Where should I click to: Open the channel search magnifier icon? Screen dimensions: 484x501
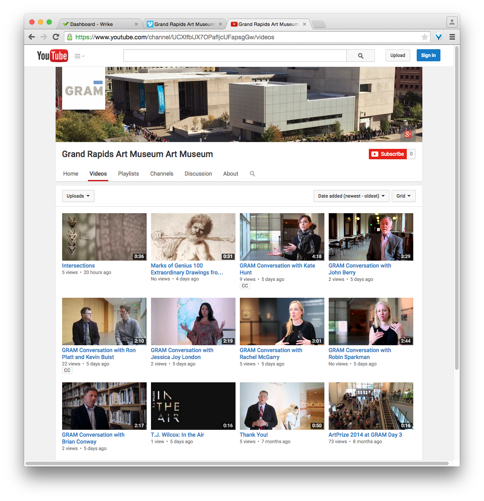click(x=252, y=174)
